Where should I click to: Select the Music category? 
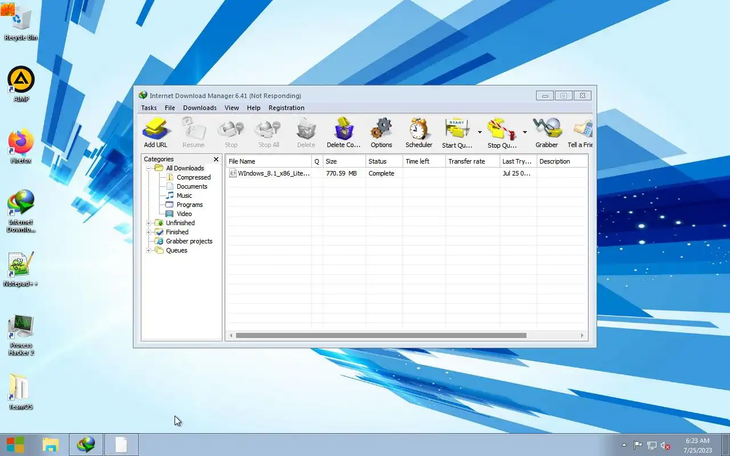184,196
